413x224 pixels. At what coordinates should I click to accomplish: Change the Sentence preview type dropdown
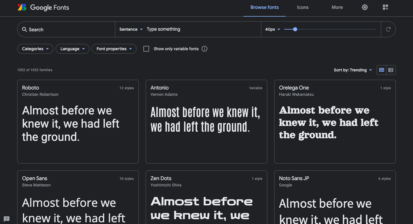pos(131,29)
